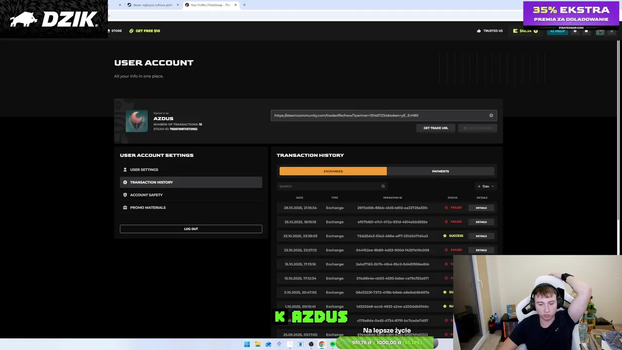Viewport: 622px width, 350px height.
Task: Clear the trade URL with the X icon
Action: pyautogui.click(x=491, y=116)
